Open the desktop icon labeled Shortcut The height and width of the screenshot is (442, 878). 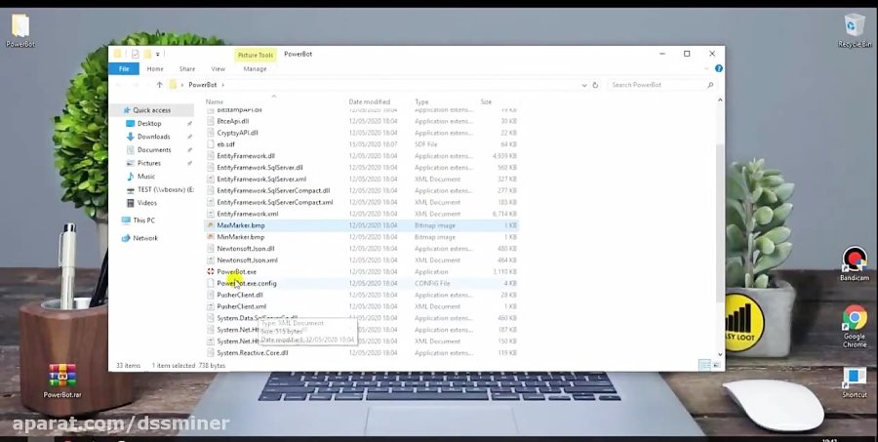tap(854, 383)
